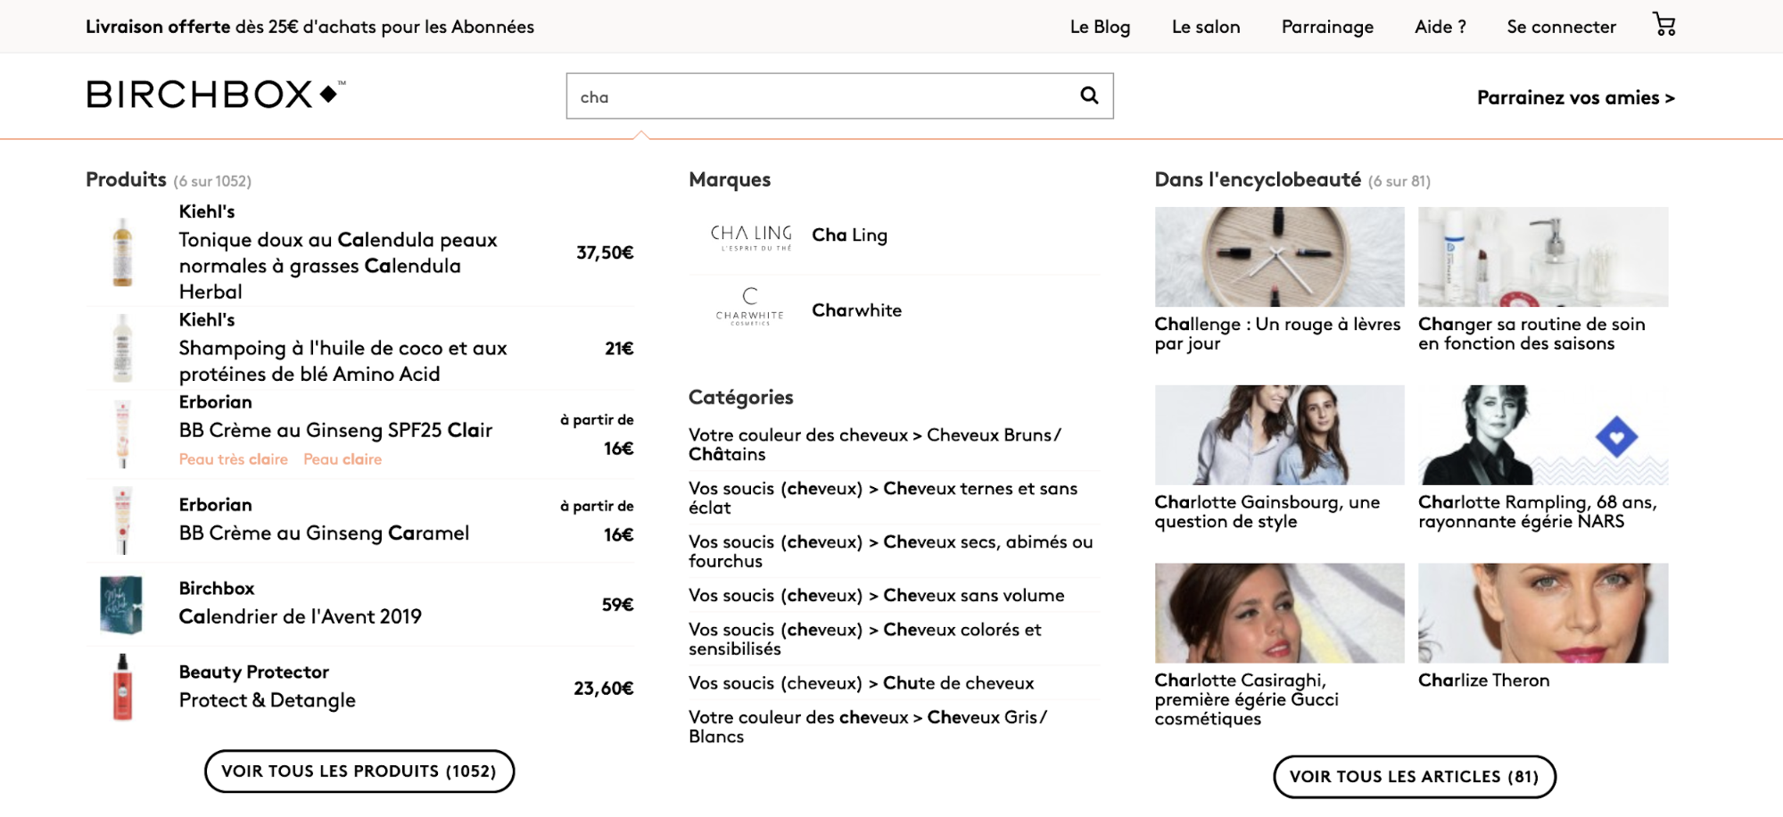The height and width of the screenshot is (817, 1783).
Task: Read 'Challenge : Un rouge à lèvres par jour'
Action: (x=1277, y=334)
